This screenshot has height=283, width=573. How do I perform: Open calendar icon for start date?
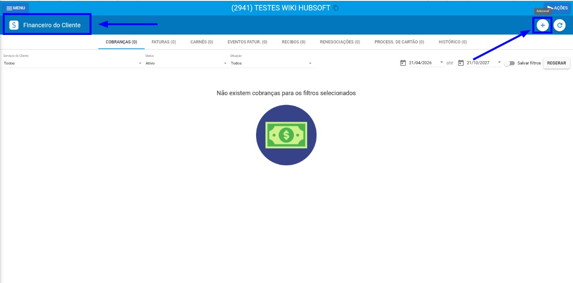pos(403,63)
